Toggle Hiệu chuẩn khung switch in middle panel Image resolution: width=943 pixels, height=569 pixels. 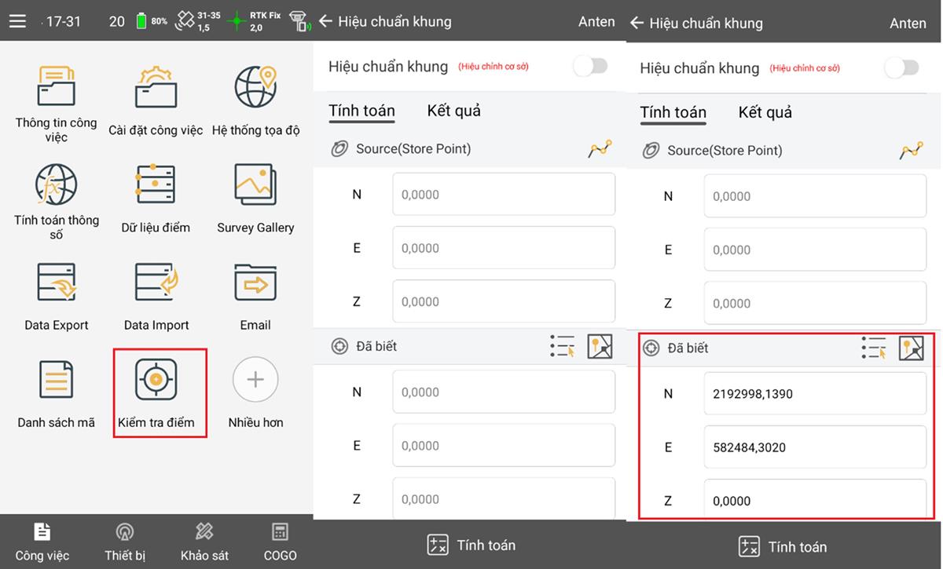[591, 67]
